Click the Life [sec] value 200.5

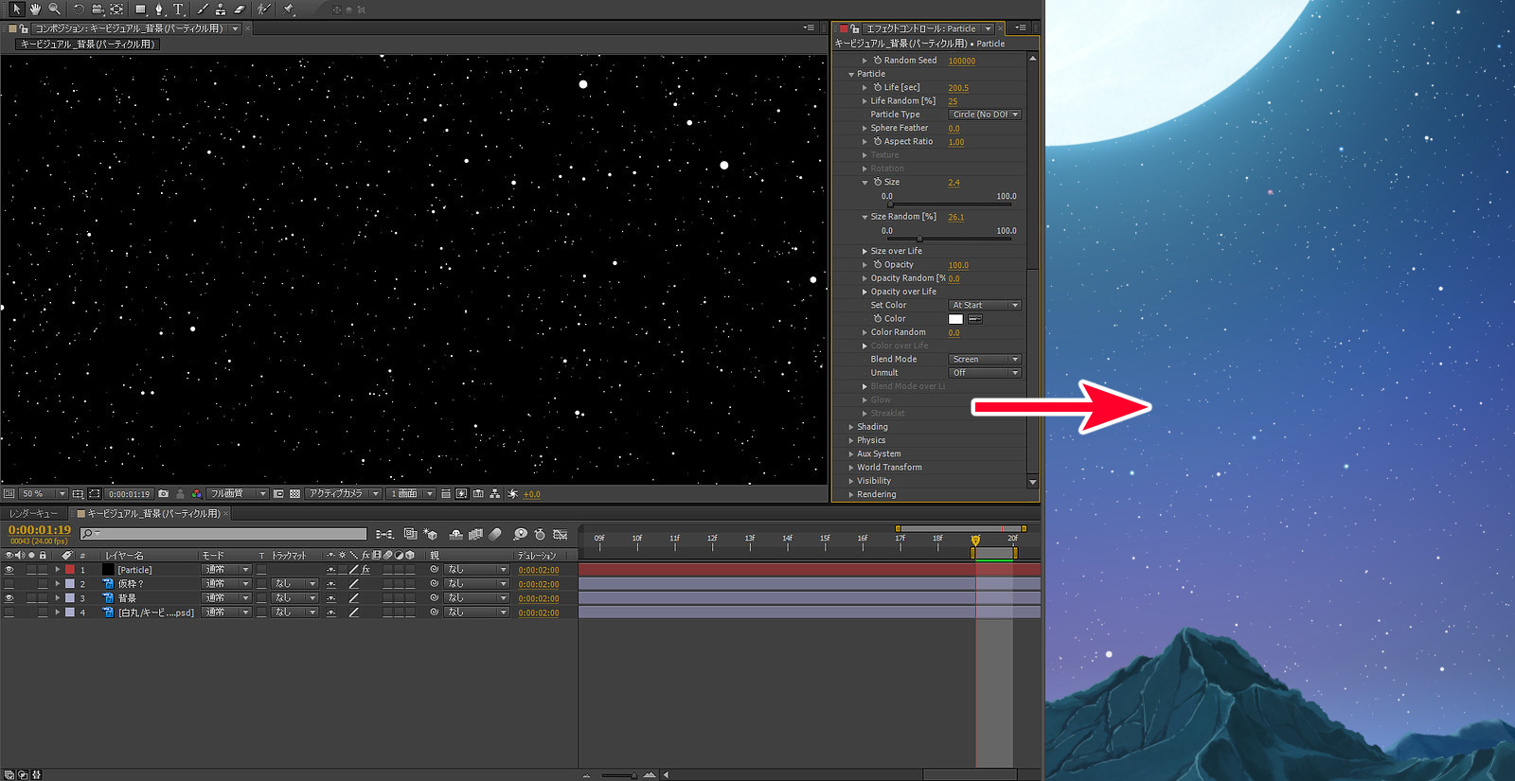point(957,88)
